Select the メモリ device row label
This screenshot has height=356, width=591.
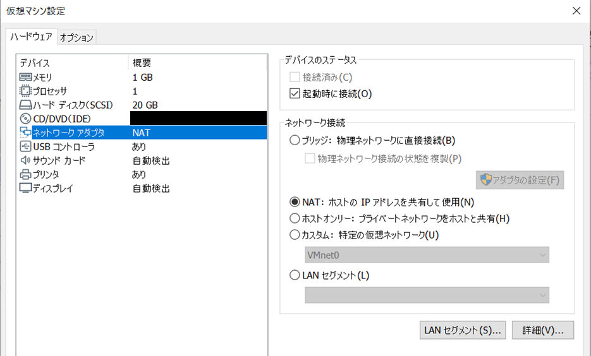42,78
